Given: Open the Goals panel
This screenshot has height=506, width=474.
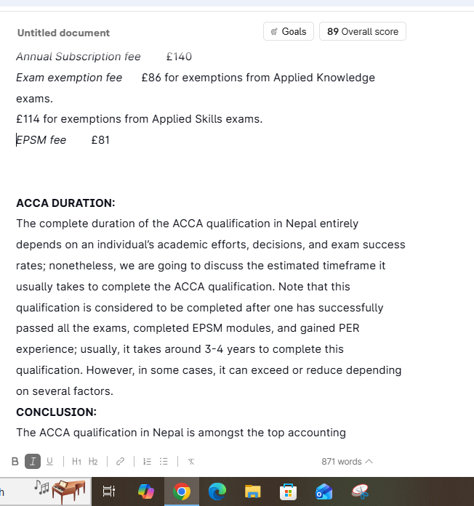Looking at the screenshot, I should pyautogui.click(x=289, y=32).
